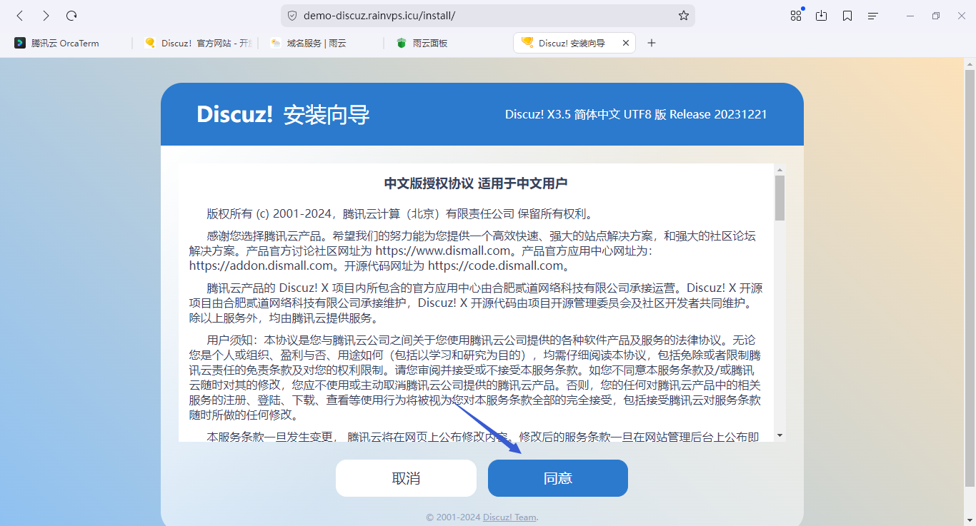Switch to Discuz! 官方网站 tab
Screen dimensions: 976x526
point(196,43)
